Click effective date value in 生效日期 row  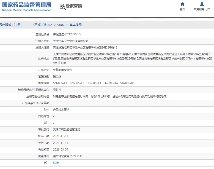click(x=61, y=143)
